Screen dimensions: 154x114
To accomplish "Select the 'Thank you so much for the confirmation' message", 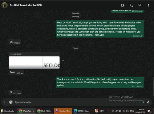I will 100,82.
